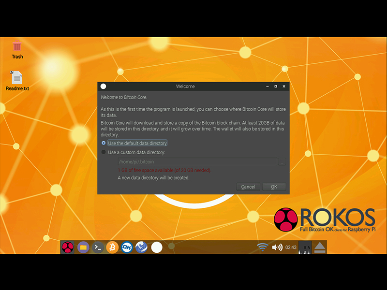Launch the orange Bitcoin client icon
Viewport: 387px width, 290px height.
(x=112, y=247)
